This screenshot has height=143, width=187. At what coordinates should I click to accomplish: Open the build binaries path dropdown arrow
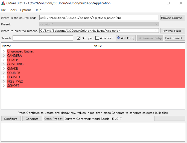point(157,31)
